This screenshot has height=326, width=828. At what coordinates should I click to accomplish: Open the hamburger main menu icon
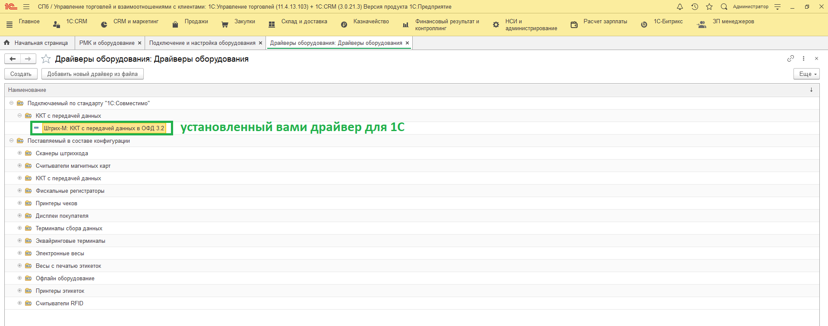coord(26,7)
